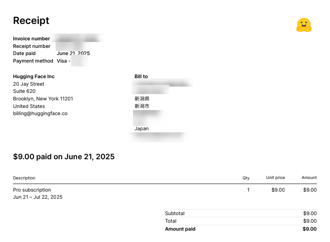Click the Invoice number label
The image size is (330, 242).
[x=32, y=39]
